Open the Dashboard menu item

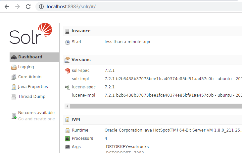(34, 57)
